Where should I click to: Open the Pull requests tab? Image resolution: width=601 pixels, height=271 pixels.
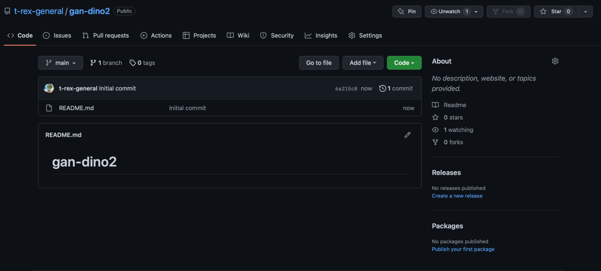coord(106,35)
